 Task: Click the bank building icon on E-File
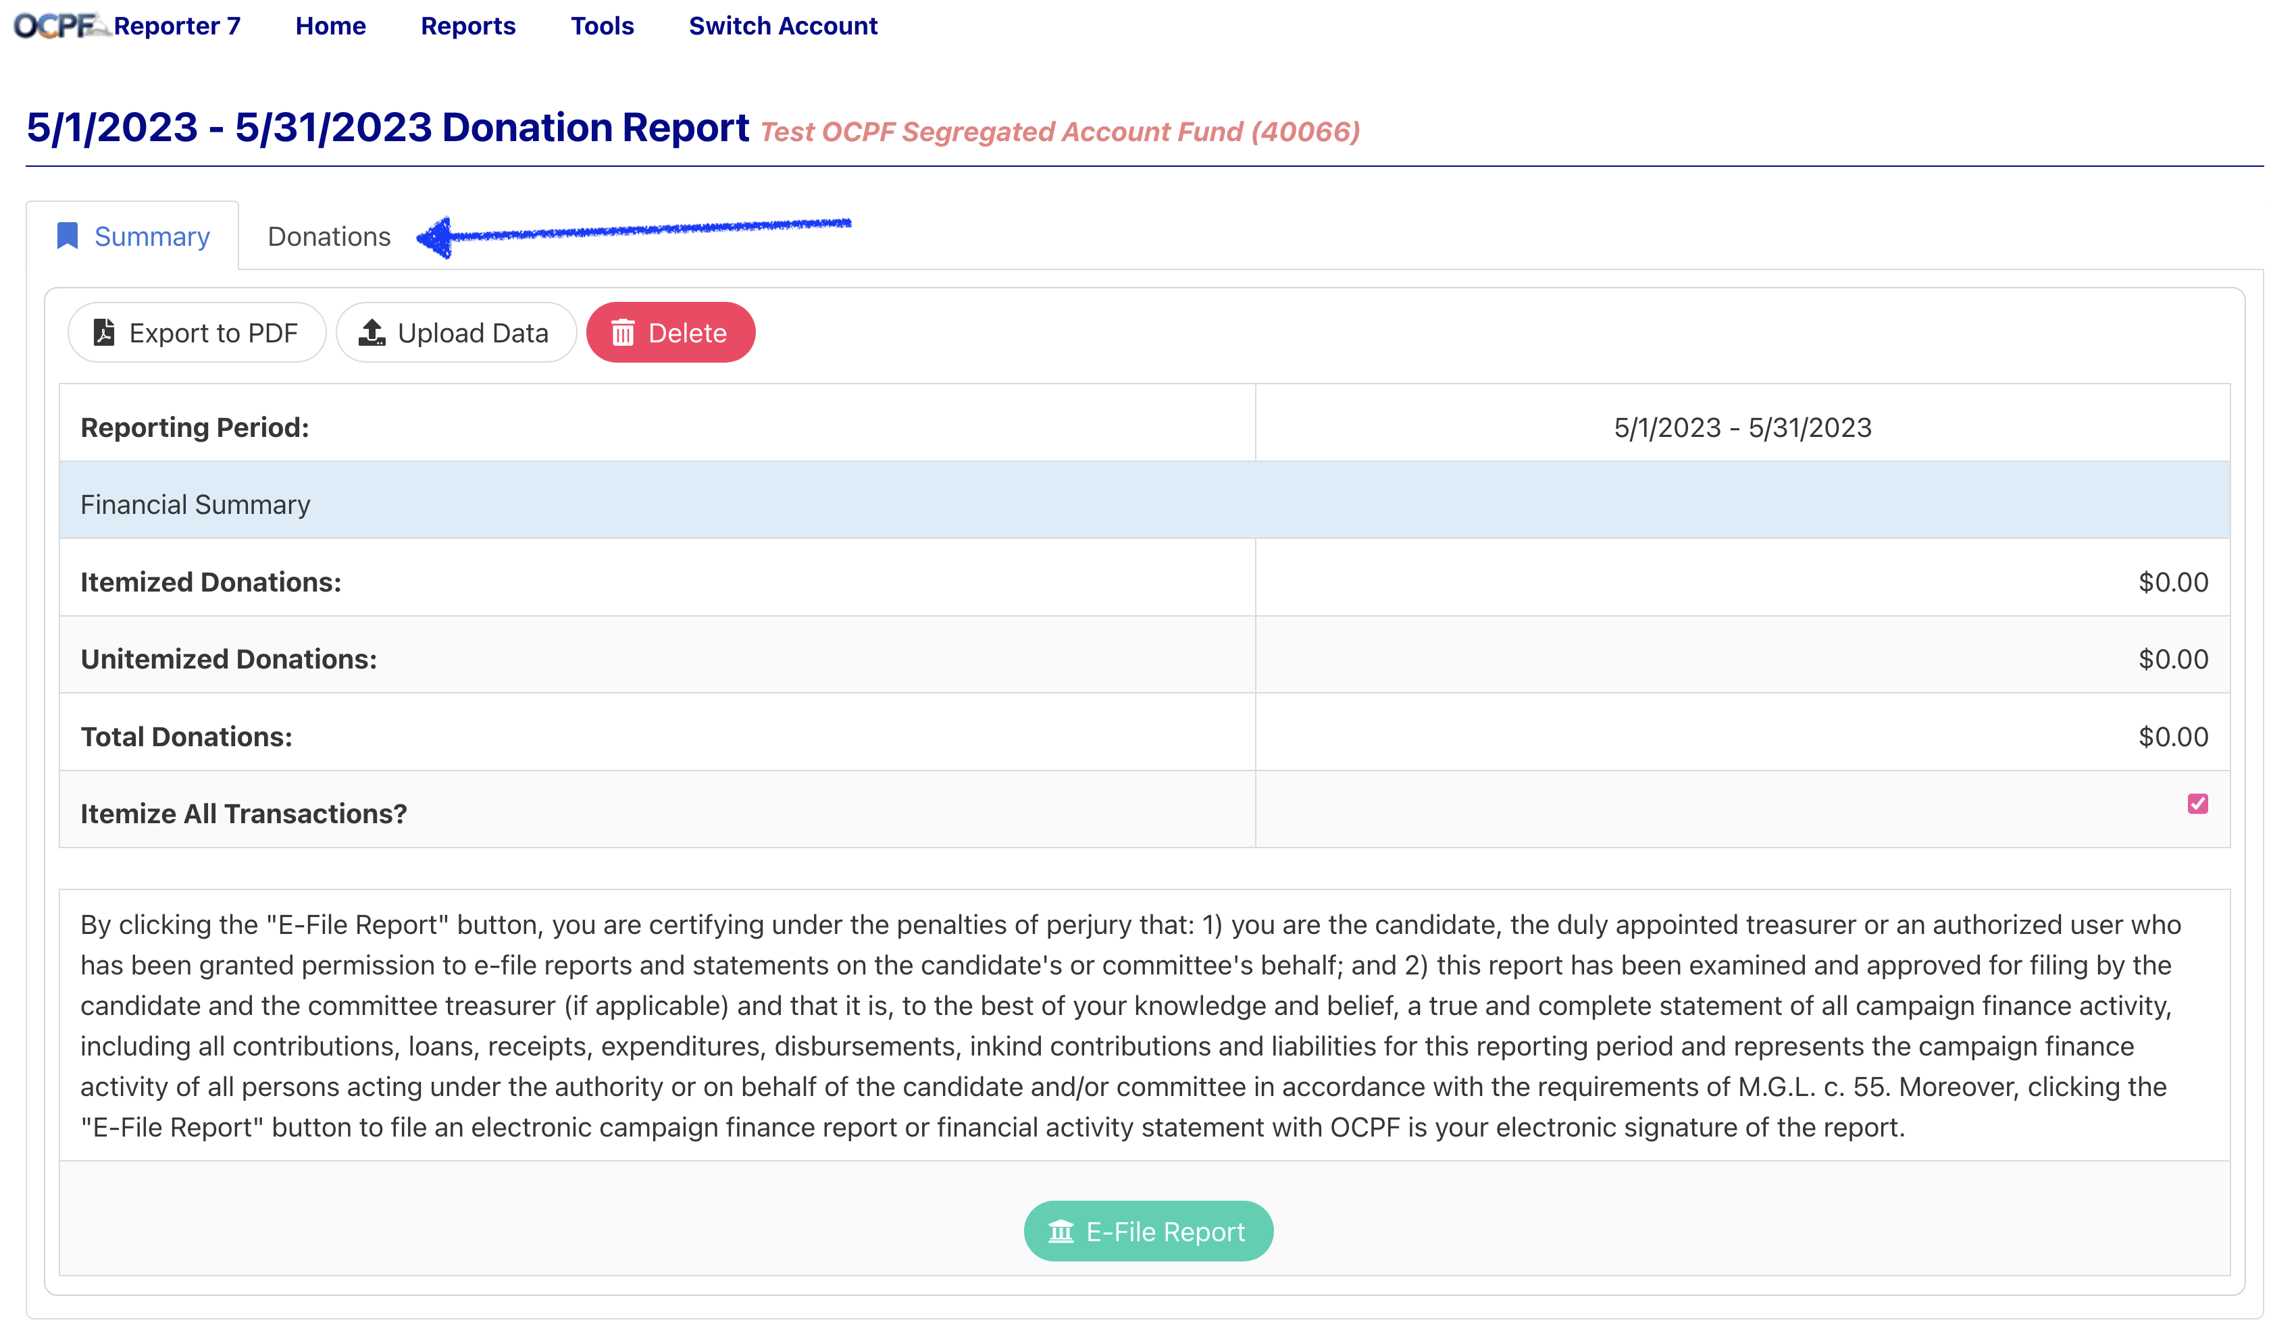[x=1061, y=1231]
